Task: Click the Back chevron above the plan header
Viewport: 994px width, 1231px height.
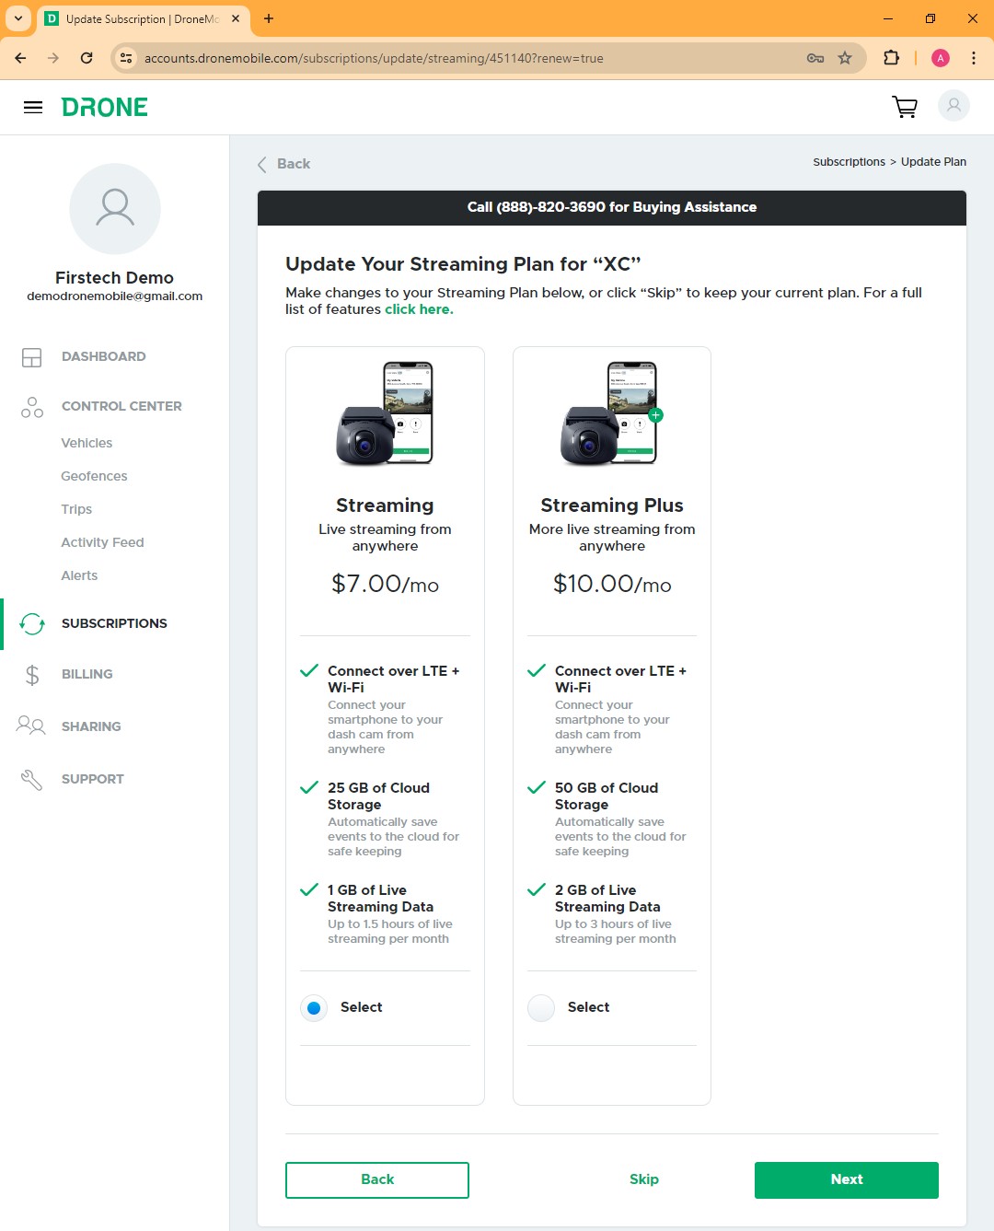Action: 262,163
